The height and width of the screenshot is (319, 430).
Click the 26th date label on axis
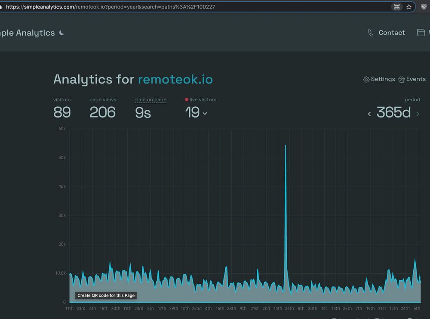[289, 308]
